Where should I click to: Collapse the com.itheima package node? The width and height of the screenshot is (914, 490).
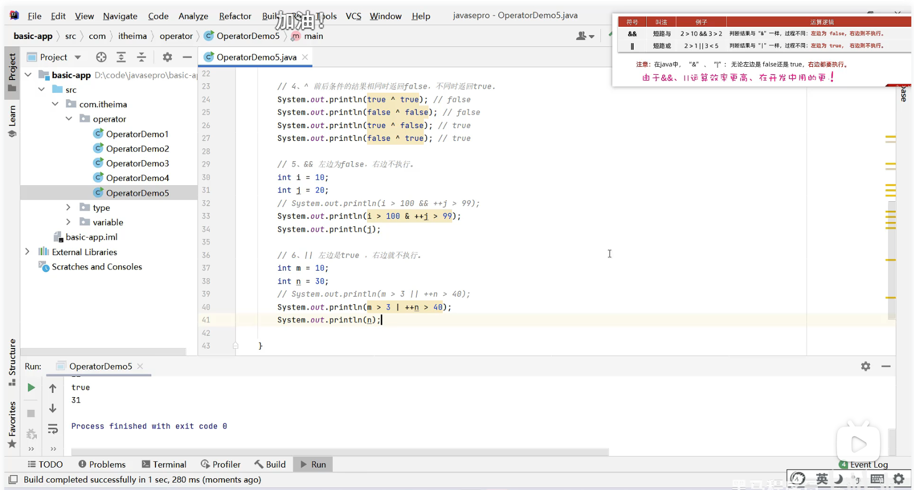pyautogui.click(x=55, y=104)
